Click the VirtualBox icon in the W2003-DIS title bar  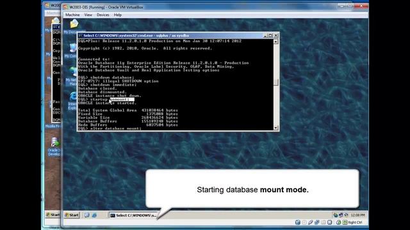(x=66, y=7)
